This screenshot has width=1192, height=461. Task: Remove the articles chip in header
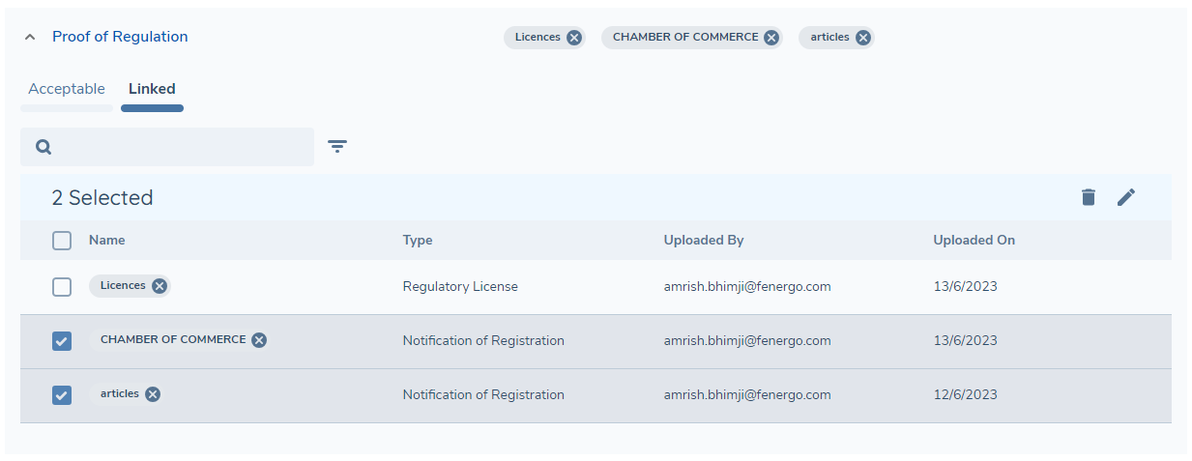tap(863, 38)
